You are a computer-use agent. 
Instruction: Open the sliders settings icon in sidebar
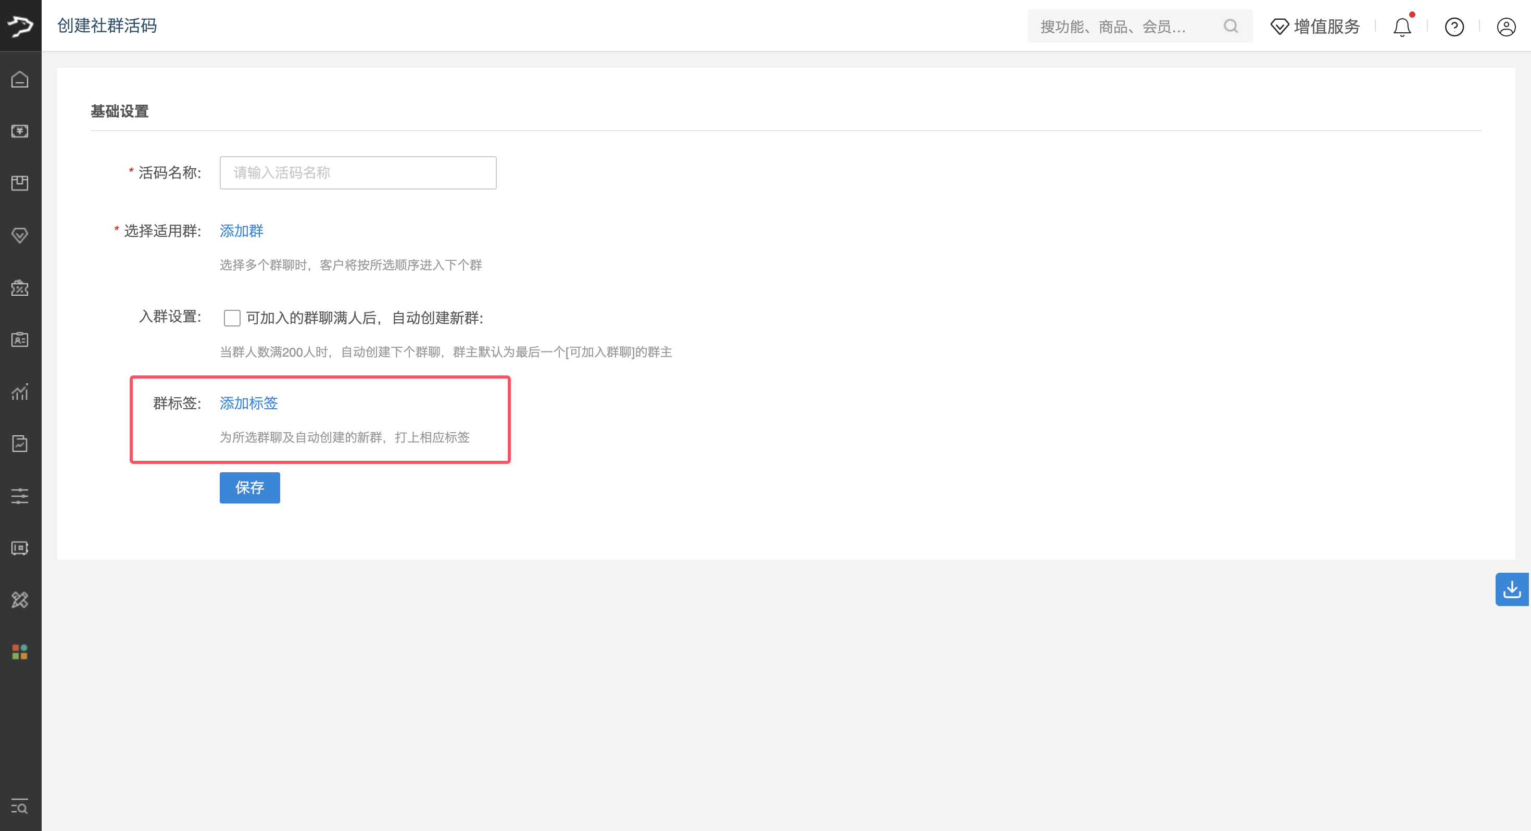tap(20, 496)
